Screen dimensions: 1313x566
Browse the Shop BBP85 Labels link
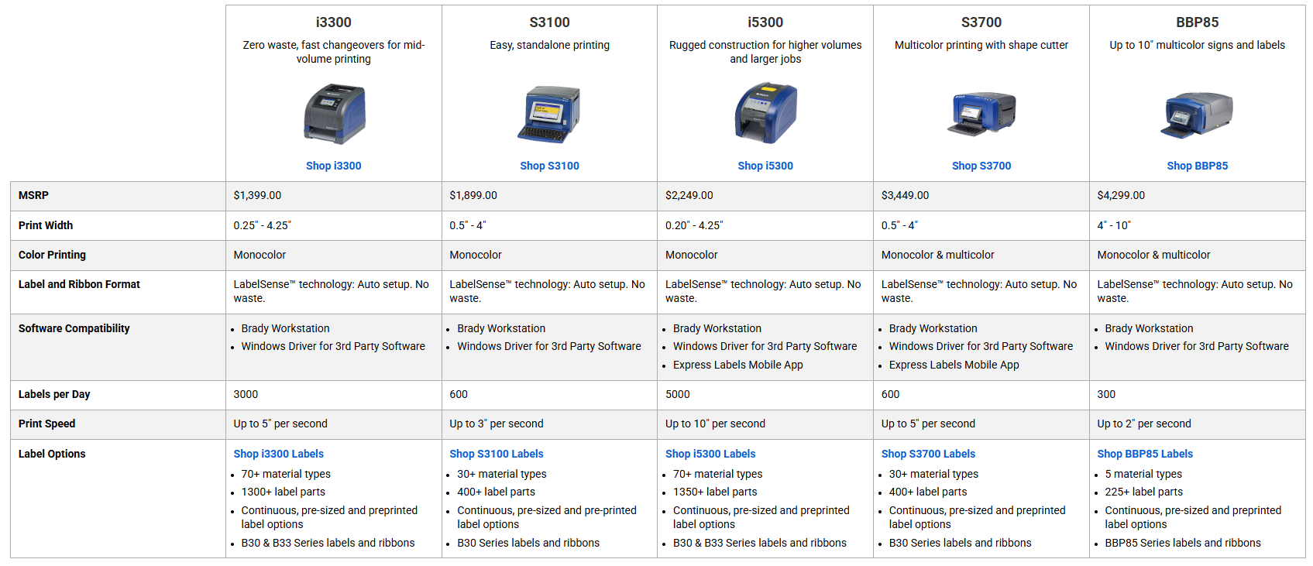[x=1145, y=454]
